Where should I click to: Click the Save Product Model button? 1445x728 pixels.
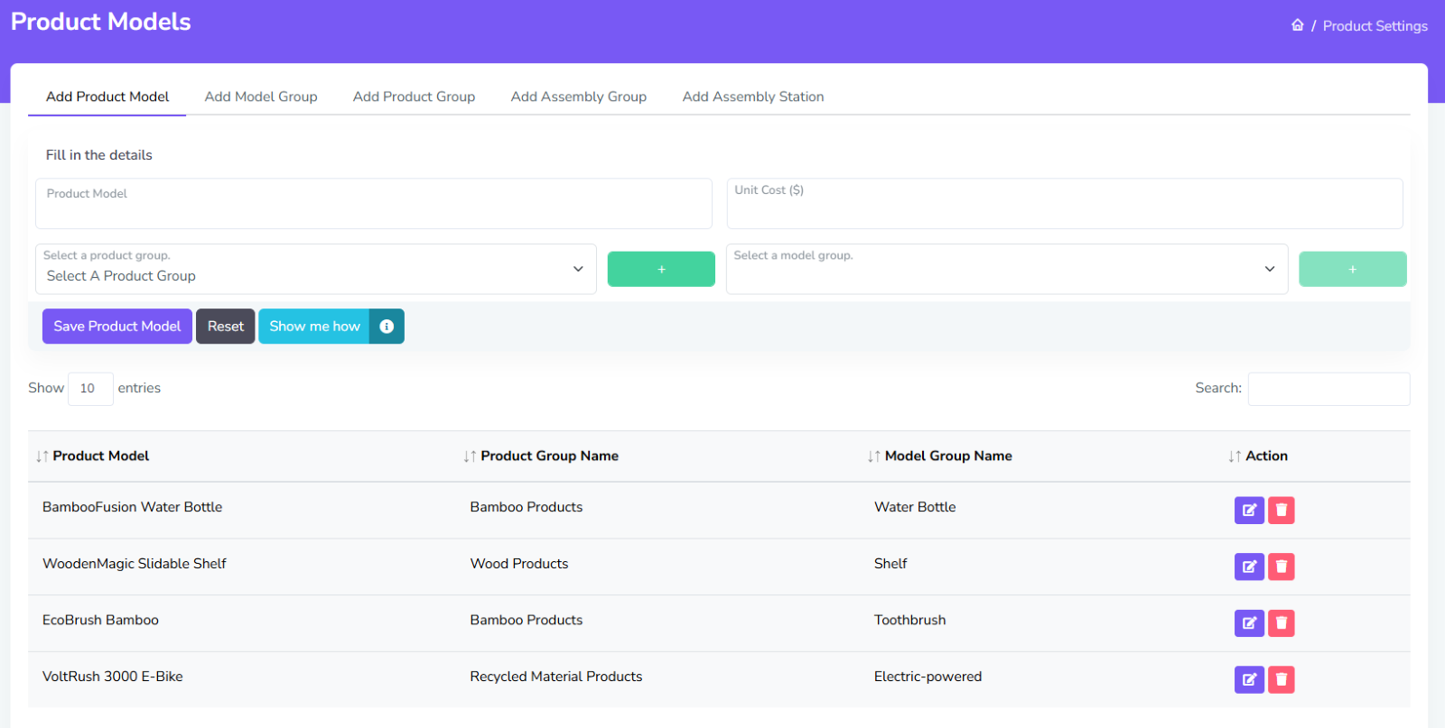117,327
